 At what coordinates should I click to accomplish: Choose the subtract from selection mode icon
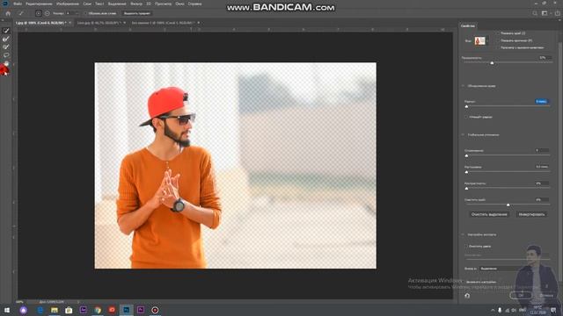pos(47,13)
